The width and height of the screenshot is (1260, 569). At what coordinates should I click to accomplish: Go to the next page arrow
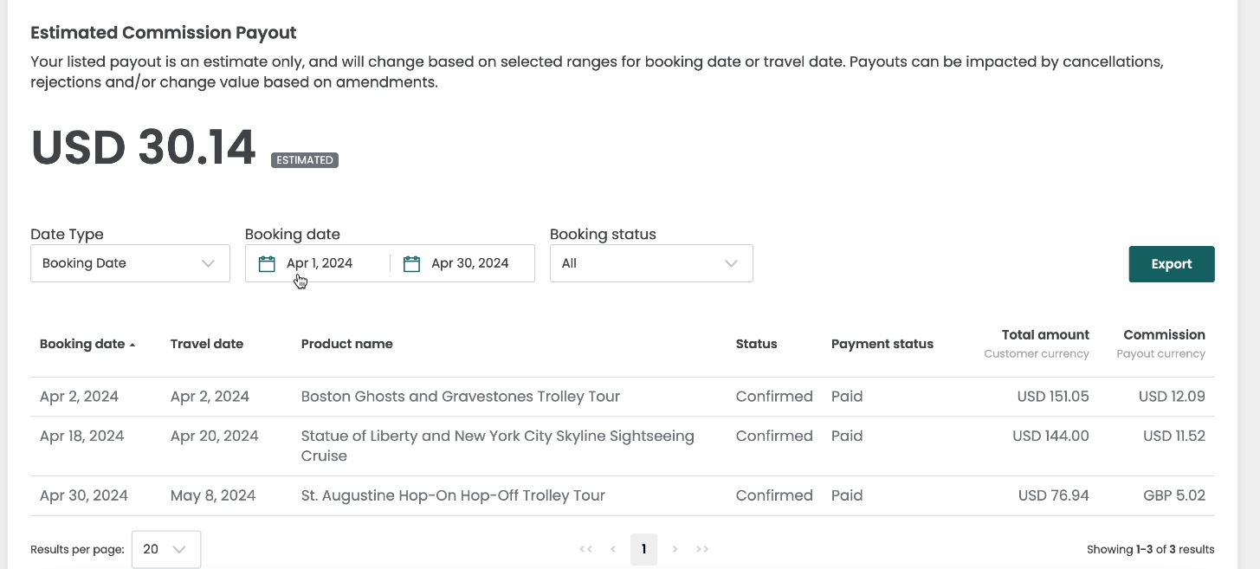click(675, 549)
